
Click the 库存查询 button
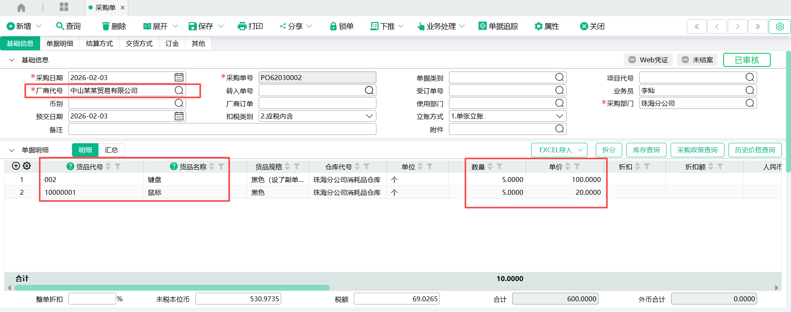pos(646,150)
